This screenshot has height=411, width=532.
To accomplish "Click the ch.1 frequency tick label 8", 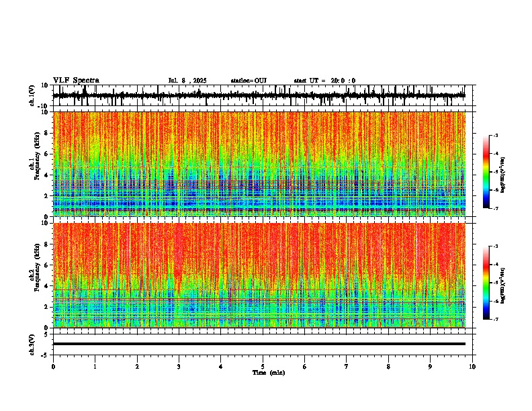I will point(47,133).
